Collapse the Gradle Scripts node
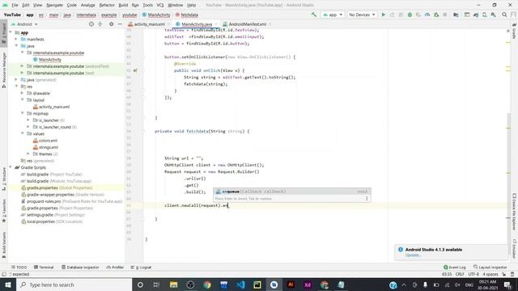This screenshot has width=518, height=291. click(x=11, y=167)
